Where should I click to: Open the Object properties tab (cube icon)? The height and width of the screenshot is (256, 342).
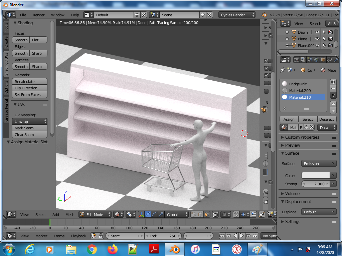323,60
